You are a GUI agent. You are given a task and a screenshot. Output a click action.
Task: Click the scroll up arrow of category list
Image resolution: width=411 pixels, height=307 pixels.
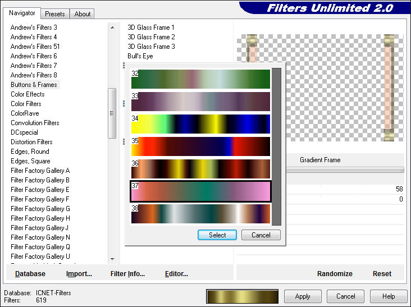pos(112,28)
